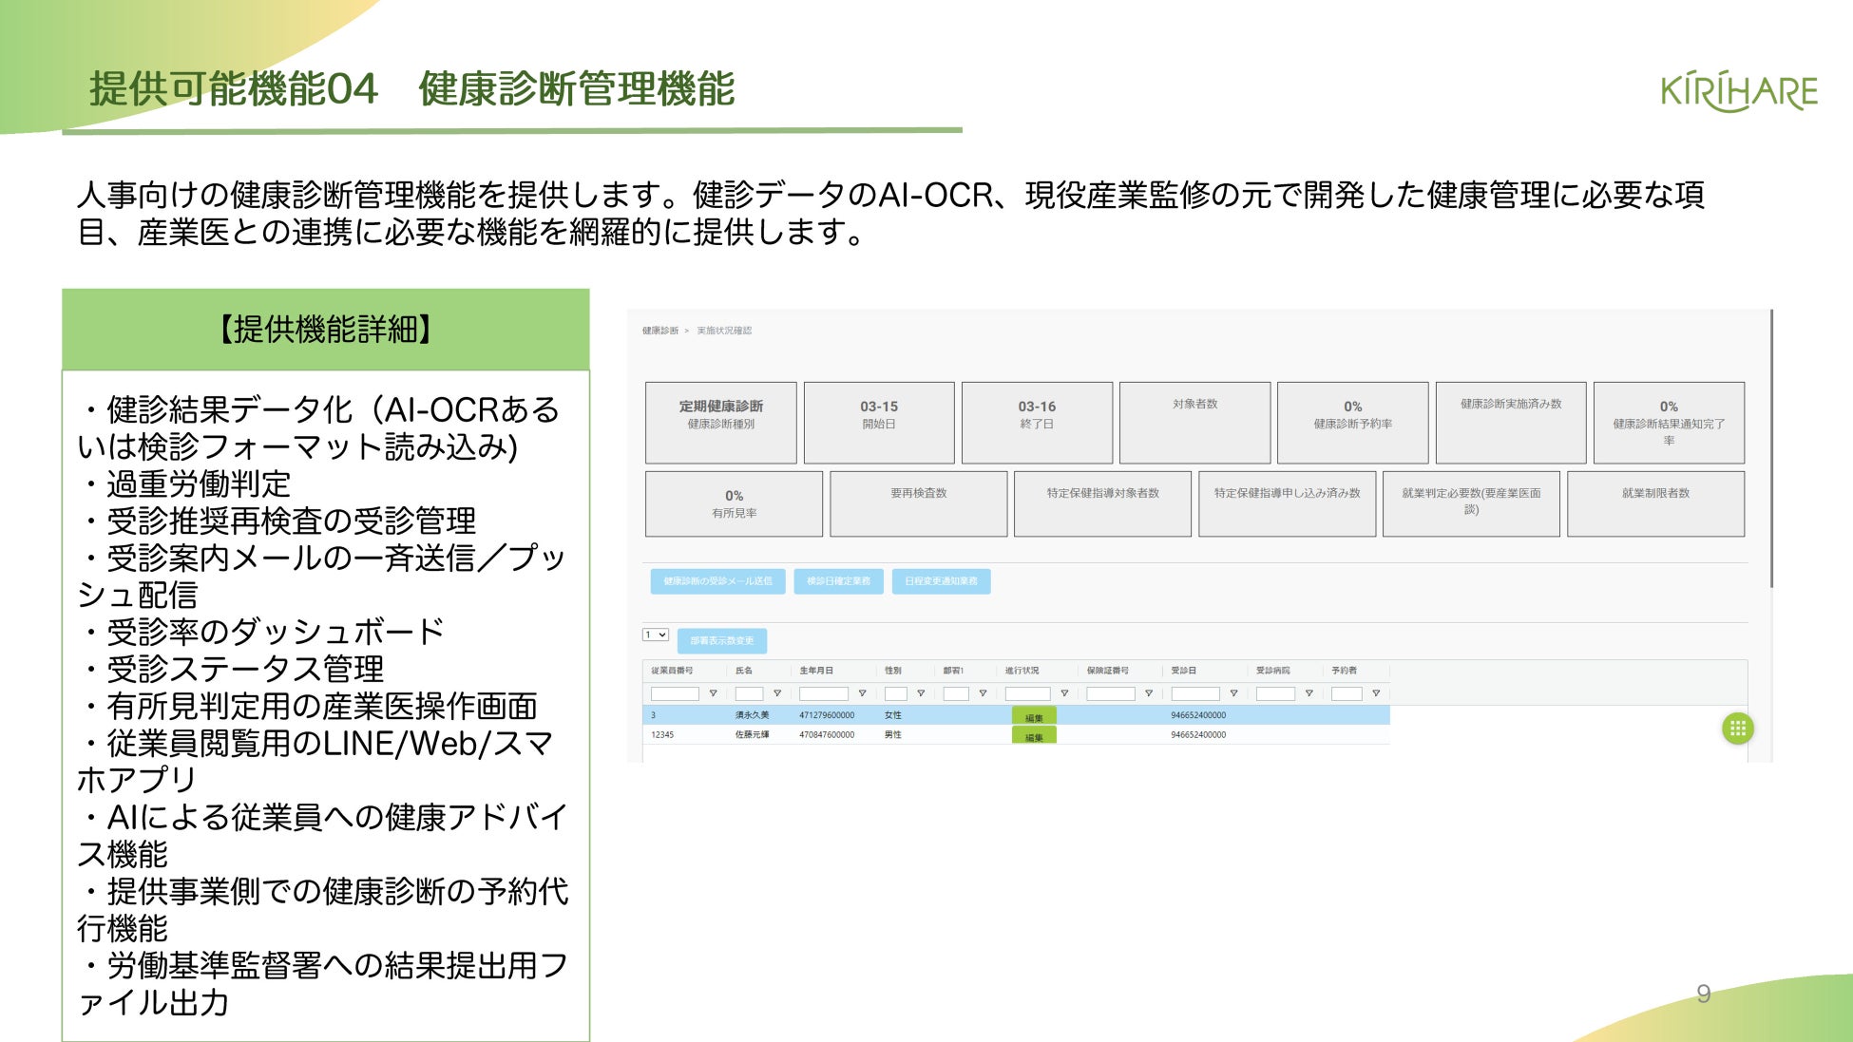1853x1042 pixels.
Task: Open the 受診病院 column filter dropdown
Action: [x=1309, y=693]
